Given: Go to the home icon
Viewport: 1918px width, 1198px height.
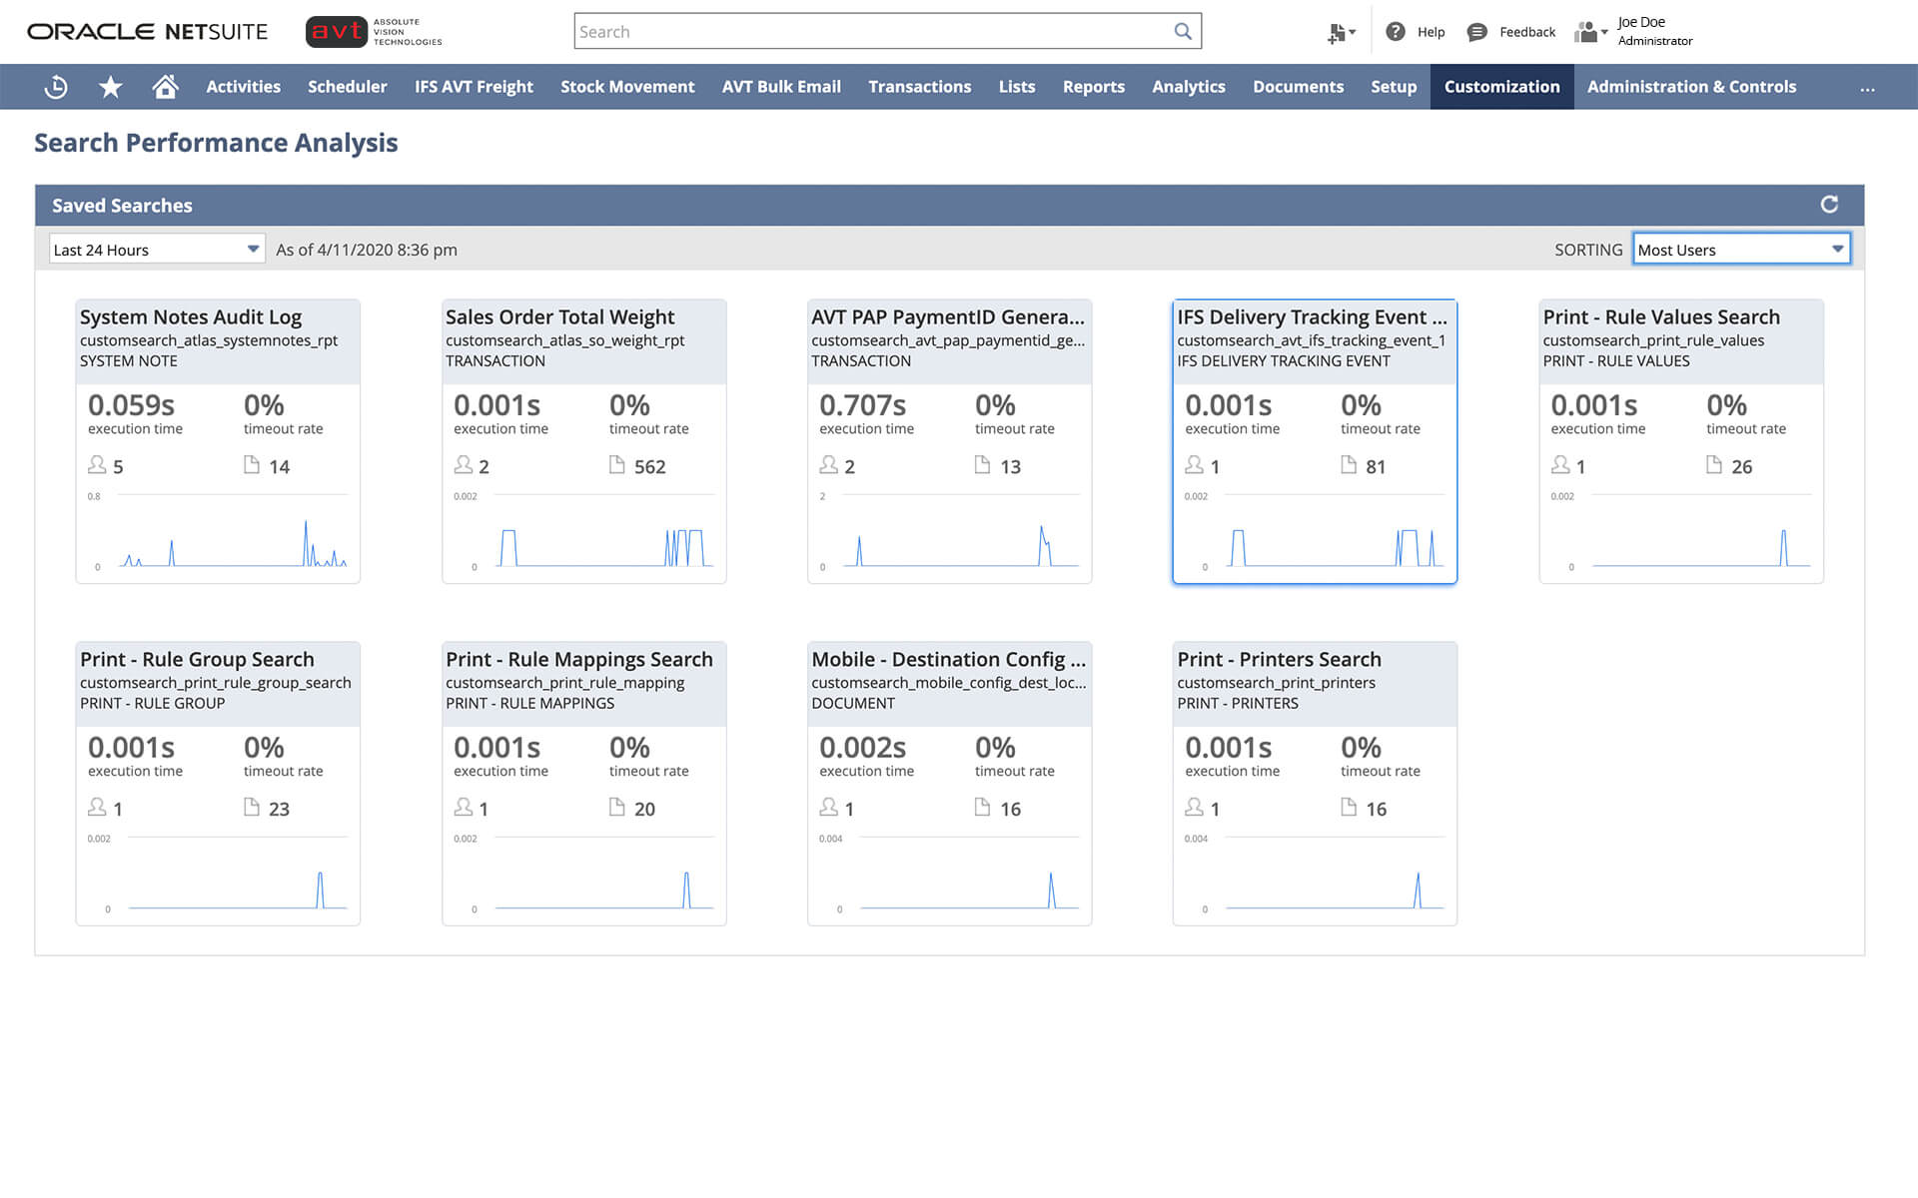Looking at the screenshot, I should pos(165,87).
